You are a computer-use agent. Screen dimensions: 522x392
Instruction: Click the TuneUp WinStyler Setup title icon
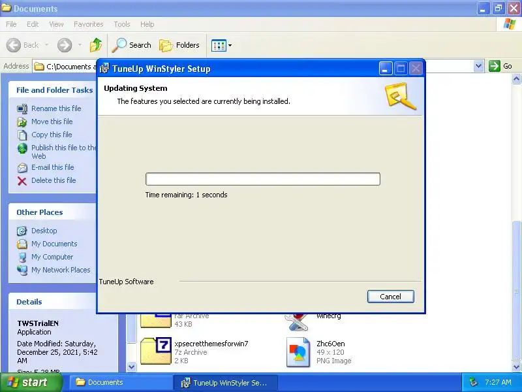(104, 69)
